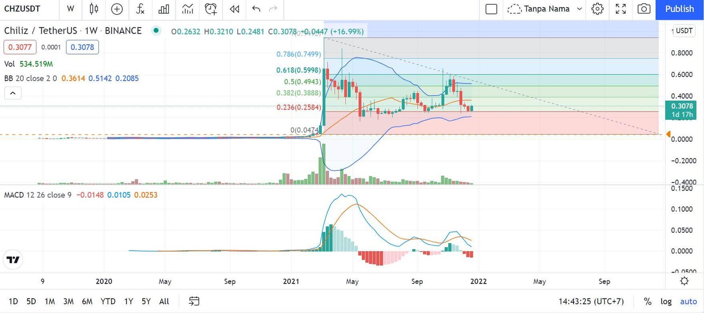Click the TradingView logo icon
The height and width of the screenshot is (313, 704).
pos(13,260)
